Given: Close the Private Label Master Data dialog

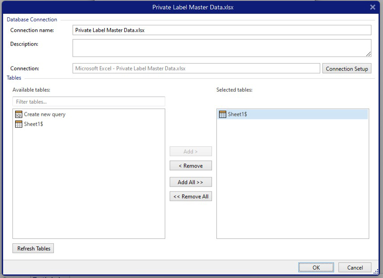Looking at the screenshot, I should (372, 7).
